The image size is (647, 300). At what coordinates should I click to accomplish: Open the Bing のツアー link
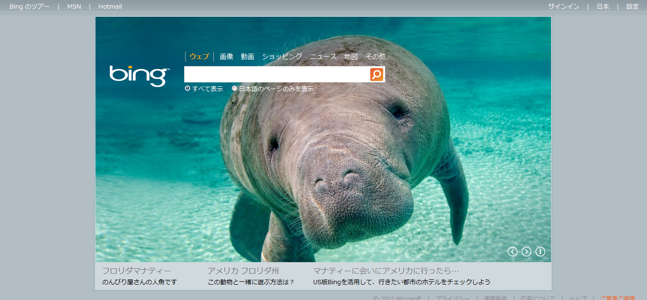click(x=29, y=6)
